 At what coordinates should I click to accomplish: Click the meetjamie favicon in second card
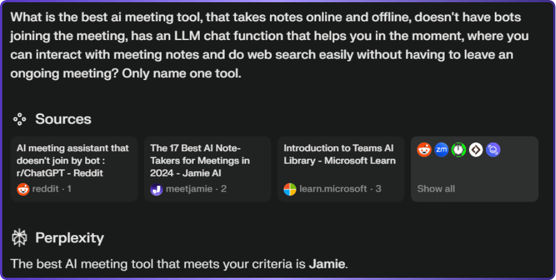click(x=156, y=189)
